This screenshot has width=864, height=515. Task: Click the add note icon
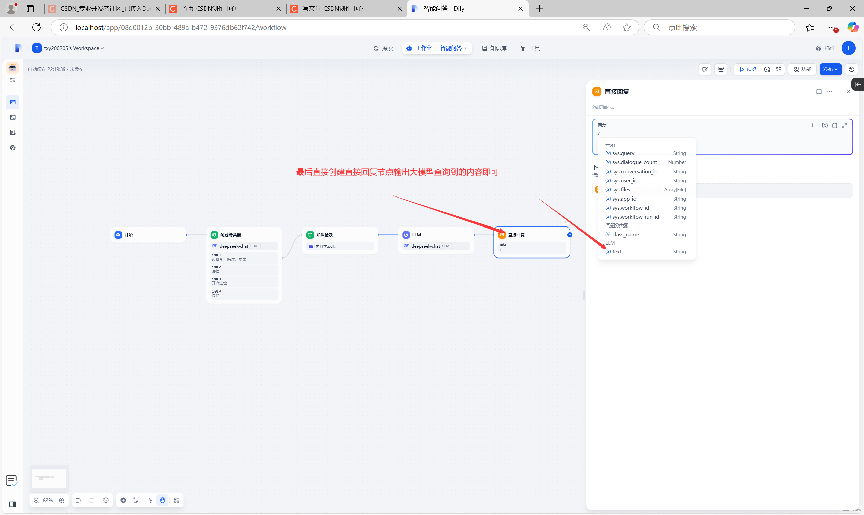click(x=136, y=500)
